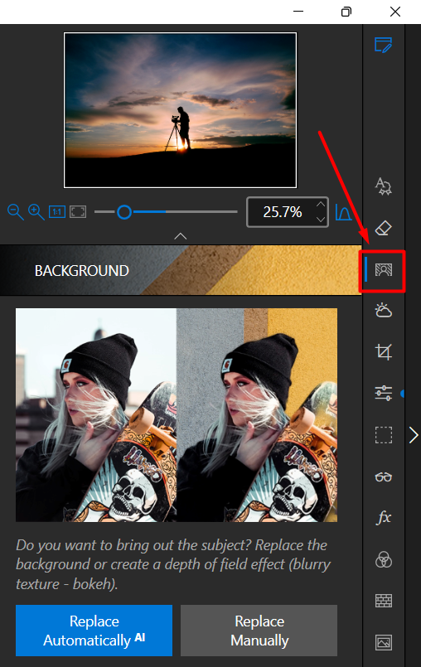Click Replace Automatically AI button
Screen dimensions: 421x667
[x=94, y=631]
